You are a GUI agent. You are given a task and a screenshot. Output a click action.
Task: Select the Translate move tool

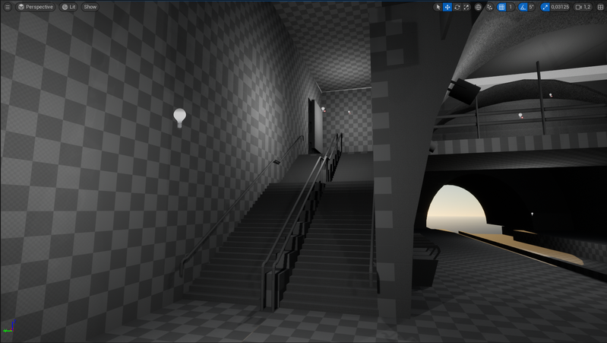(x=447, y=7)
